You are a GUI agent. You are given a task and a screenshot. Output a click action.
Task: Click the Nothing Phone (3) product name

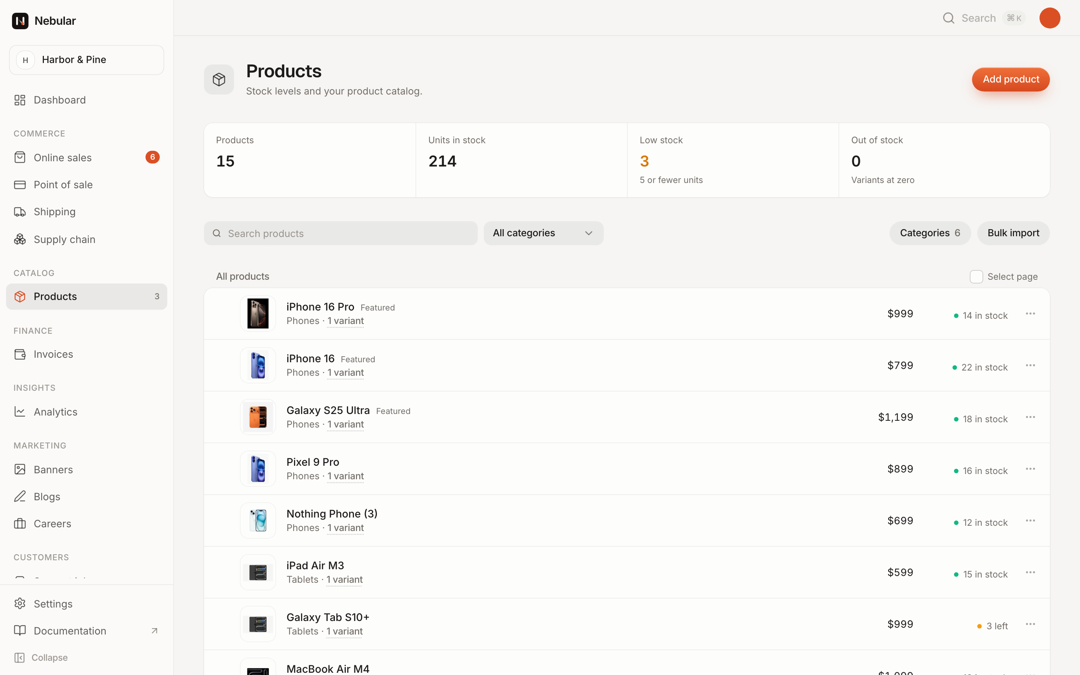pos(331,514)
